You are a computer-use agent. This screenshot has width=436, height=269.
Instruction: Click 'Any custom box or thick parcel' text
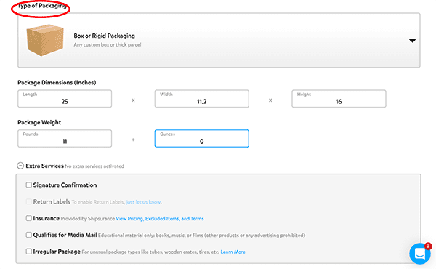(x=108, y=45)
